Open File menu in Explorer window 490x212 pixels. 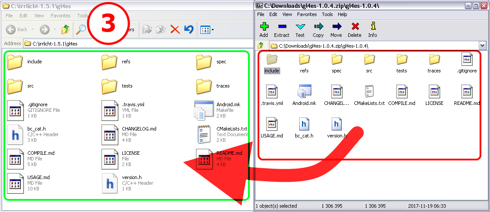click(x=9, y=16)
